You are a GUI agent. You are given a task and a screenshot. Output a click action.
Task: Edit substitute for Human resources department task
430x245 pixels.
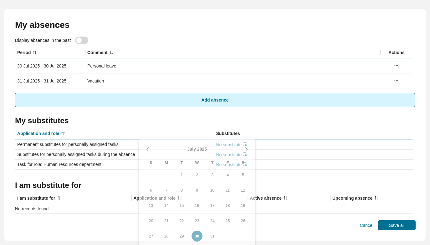coord(245,164)
